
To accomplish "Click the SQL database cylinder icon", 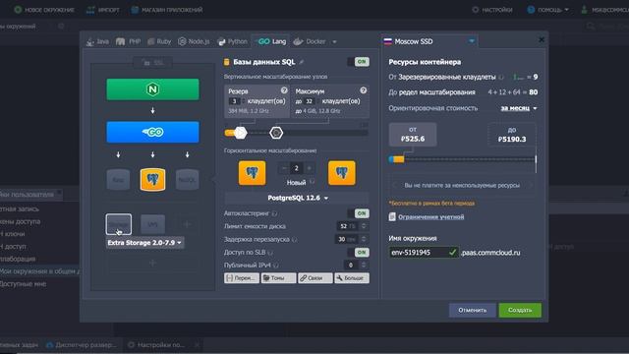I will pos(227,62).
